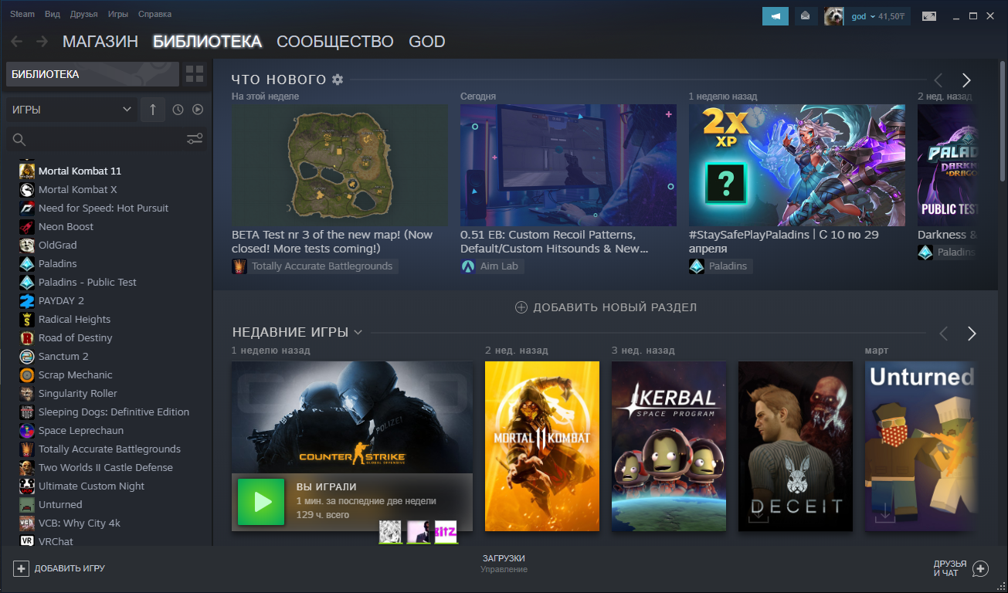The width and height of the screenshot is (1008, 593).
Task: Switch to the СООБЩЕСТВО tab
Action: pyautogui.click(x=335, y=42)
